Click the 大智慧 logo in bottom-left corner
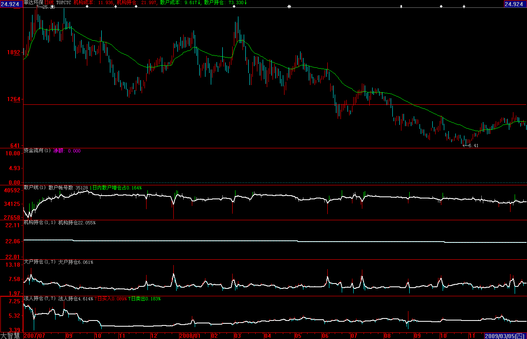 pyautogui.click(x=10, y=336)
